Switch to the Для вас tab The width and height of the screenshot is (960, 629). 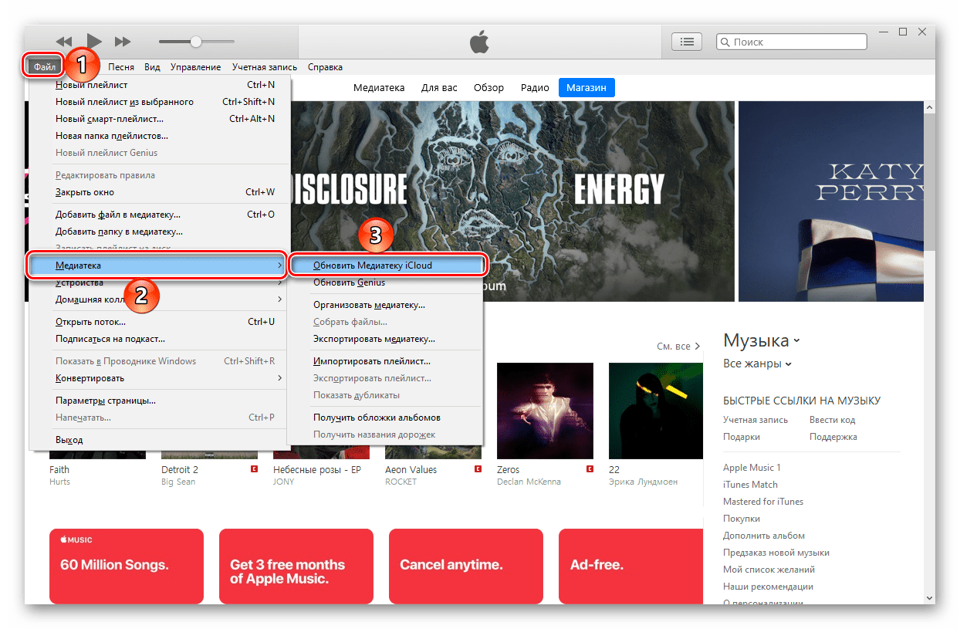click(439, 88)
